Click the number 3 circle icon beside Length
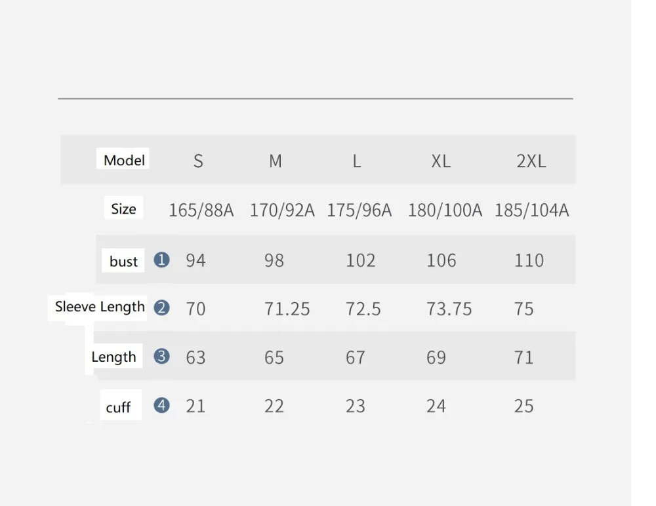 click(161, 357)
